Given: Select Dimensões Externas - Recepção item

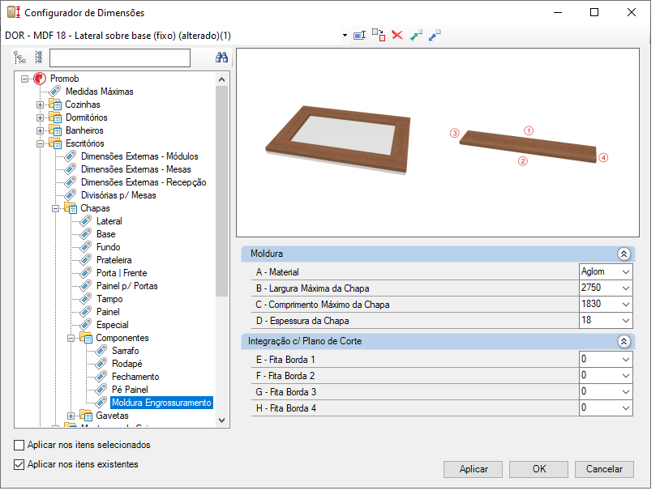Looking at the screenshot, I should pos(144,182).
